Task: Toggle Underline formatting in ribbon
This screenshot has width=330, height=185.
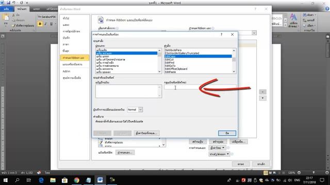Action: [51, 24]
